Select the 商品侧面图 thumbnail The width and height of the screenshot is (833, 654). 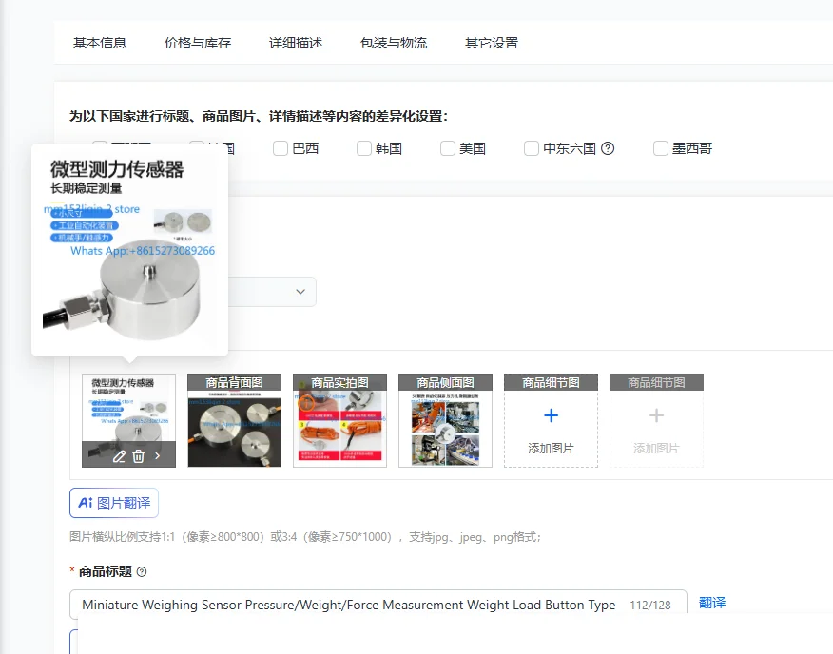[445, 421]
